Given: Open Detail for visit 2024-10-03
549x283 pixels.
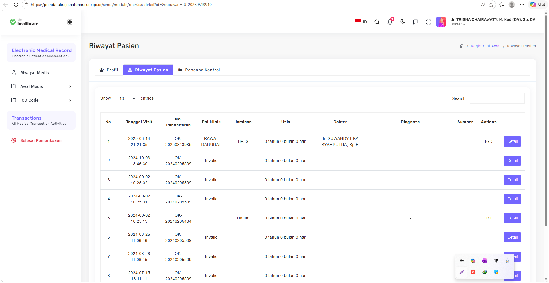Looking at the screenshot, I should 512,161.
